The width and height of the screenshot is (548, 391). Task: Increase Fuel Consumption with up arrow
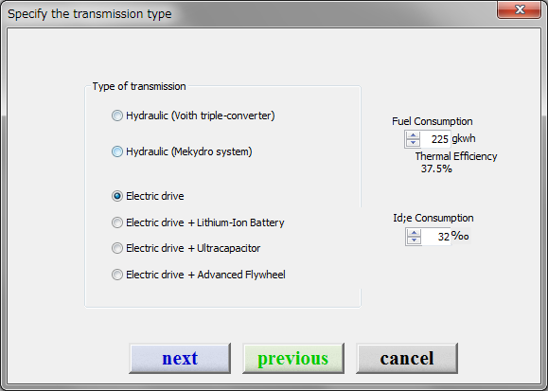413,135
